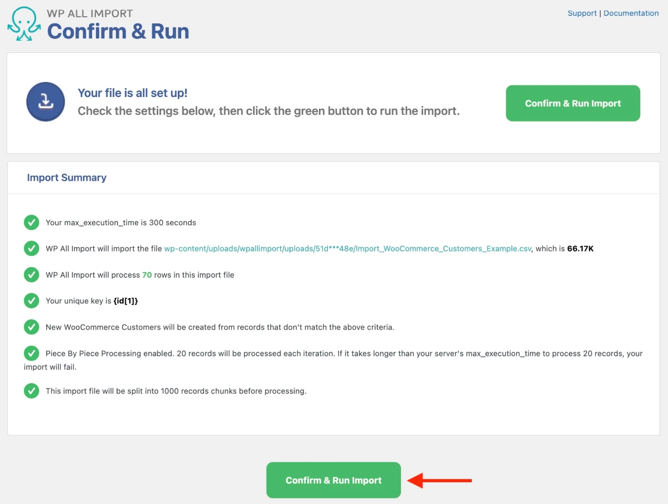Click the WP ALL IMPORT header text

90,13
